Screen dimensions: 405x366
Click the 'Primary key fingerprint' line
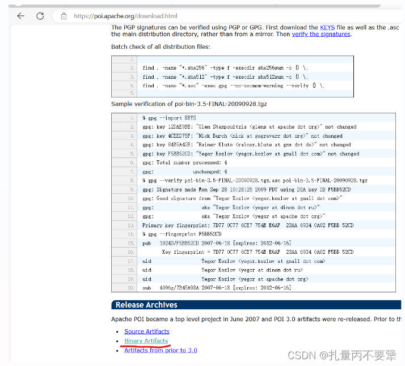coord(248,225)
